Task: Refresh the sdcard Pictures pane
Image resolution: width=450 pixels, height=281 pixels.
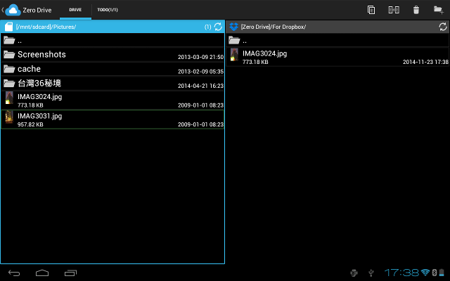Action: (218, 27)
